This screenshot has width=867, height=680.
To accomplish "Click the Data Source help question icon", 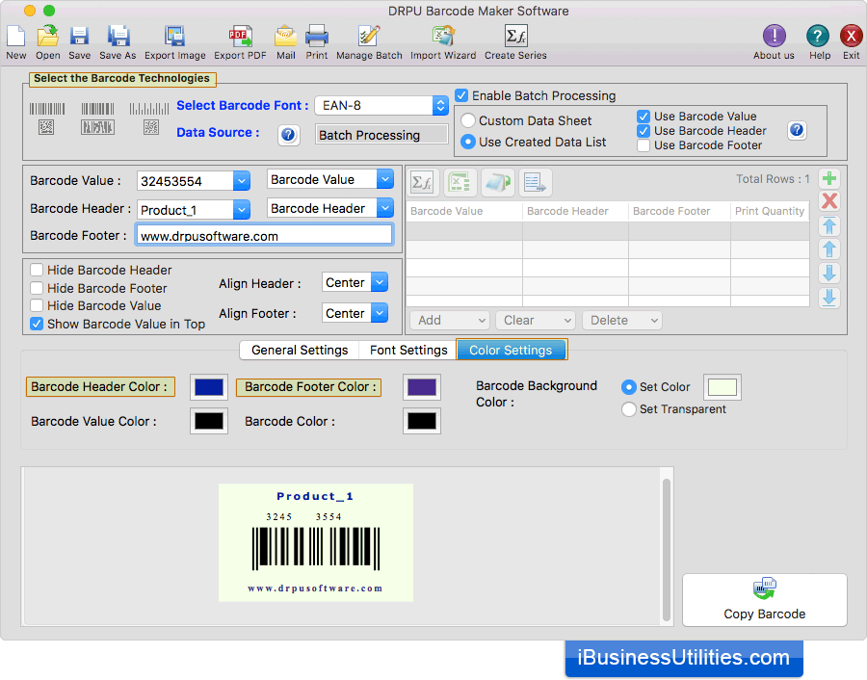I will pyautogui.click(x=288, y=135).
